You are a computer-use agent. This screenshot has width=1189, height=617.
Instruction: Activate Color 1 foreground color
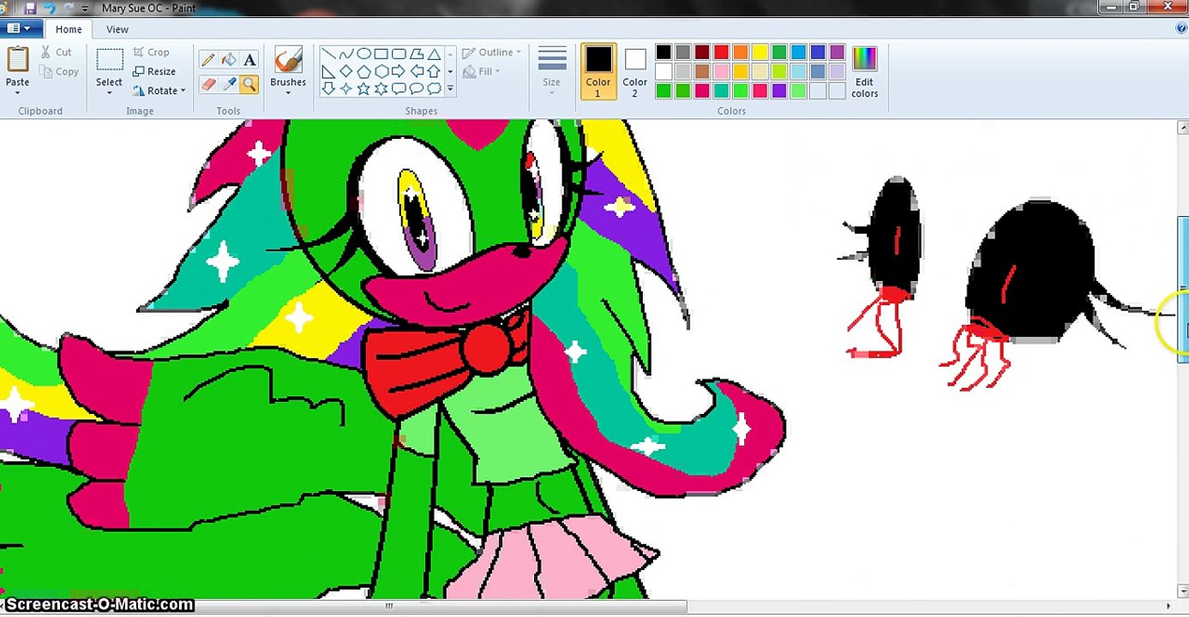[598, 71]
